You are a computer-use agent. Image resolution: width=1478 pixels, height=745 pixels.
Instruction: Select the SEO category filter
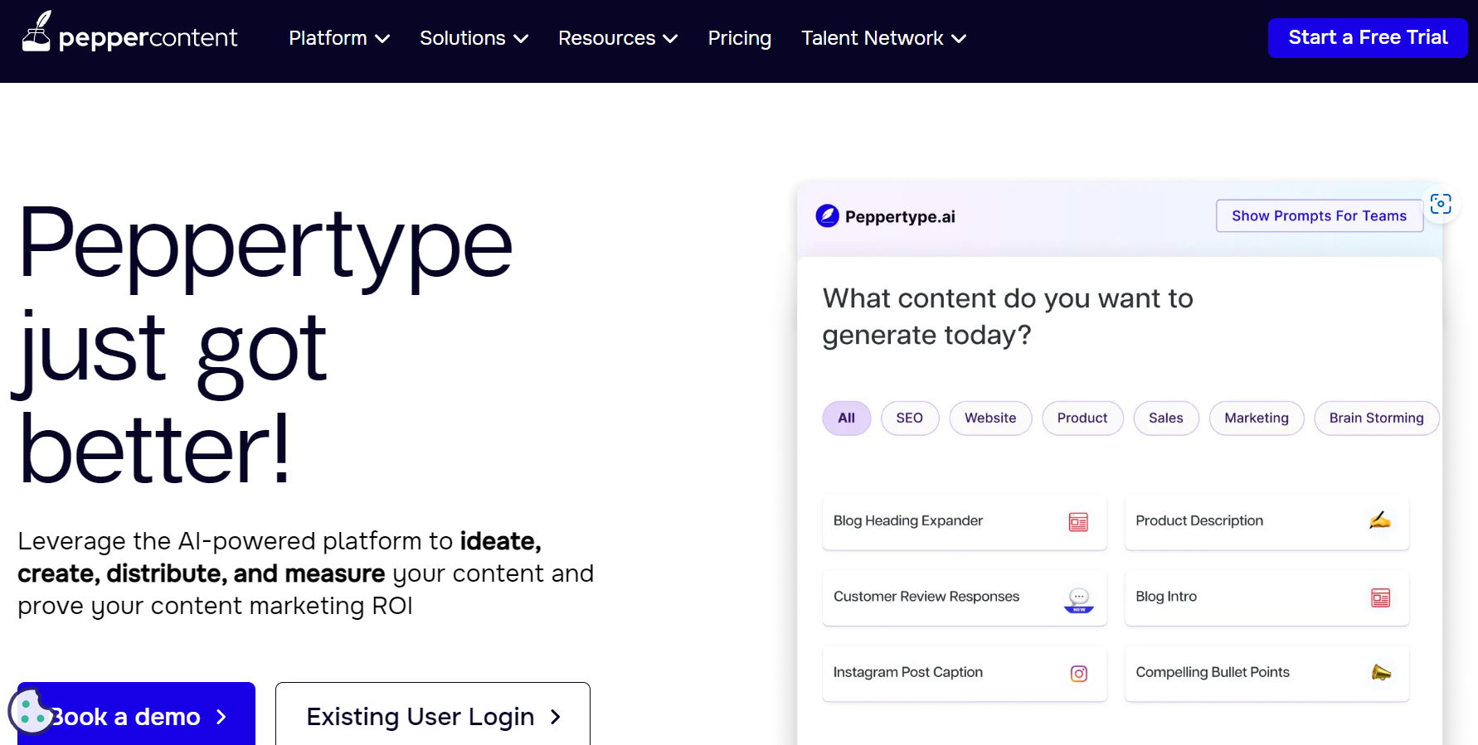click(909, 418)
